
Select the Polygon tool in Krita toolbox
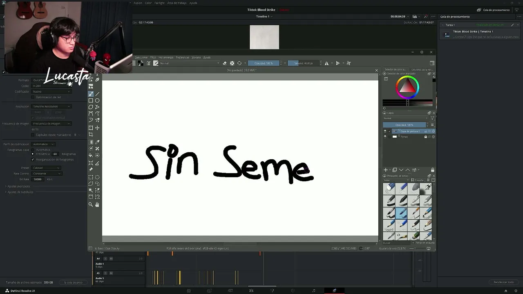[x=91, y=107]
